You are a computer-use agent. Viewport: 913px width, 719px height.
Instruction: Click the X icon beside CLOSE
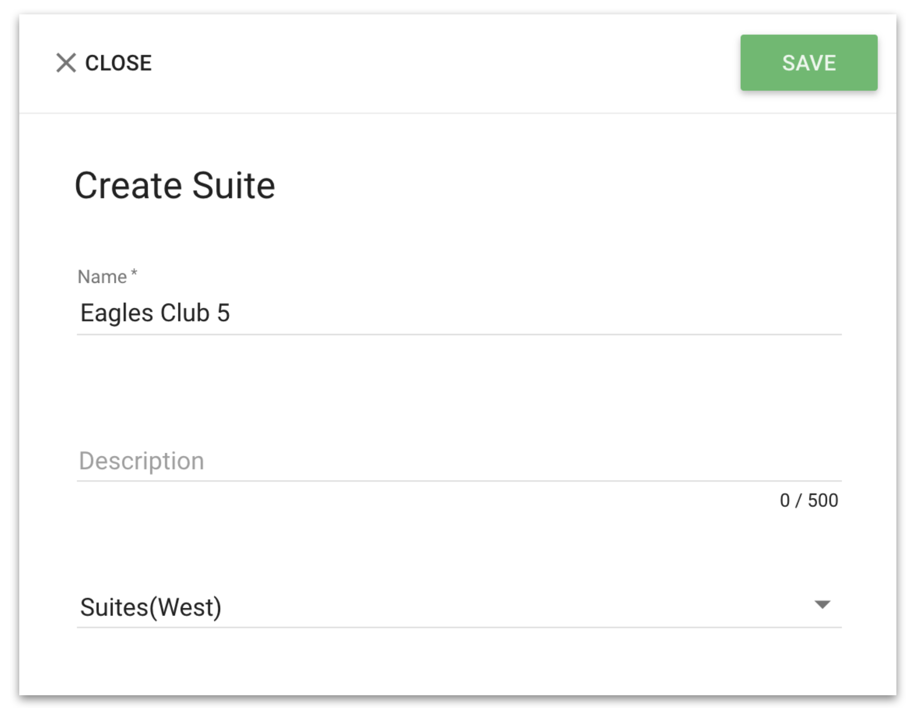click(x=66, y=63)
